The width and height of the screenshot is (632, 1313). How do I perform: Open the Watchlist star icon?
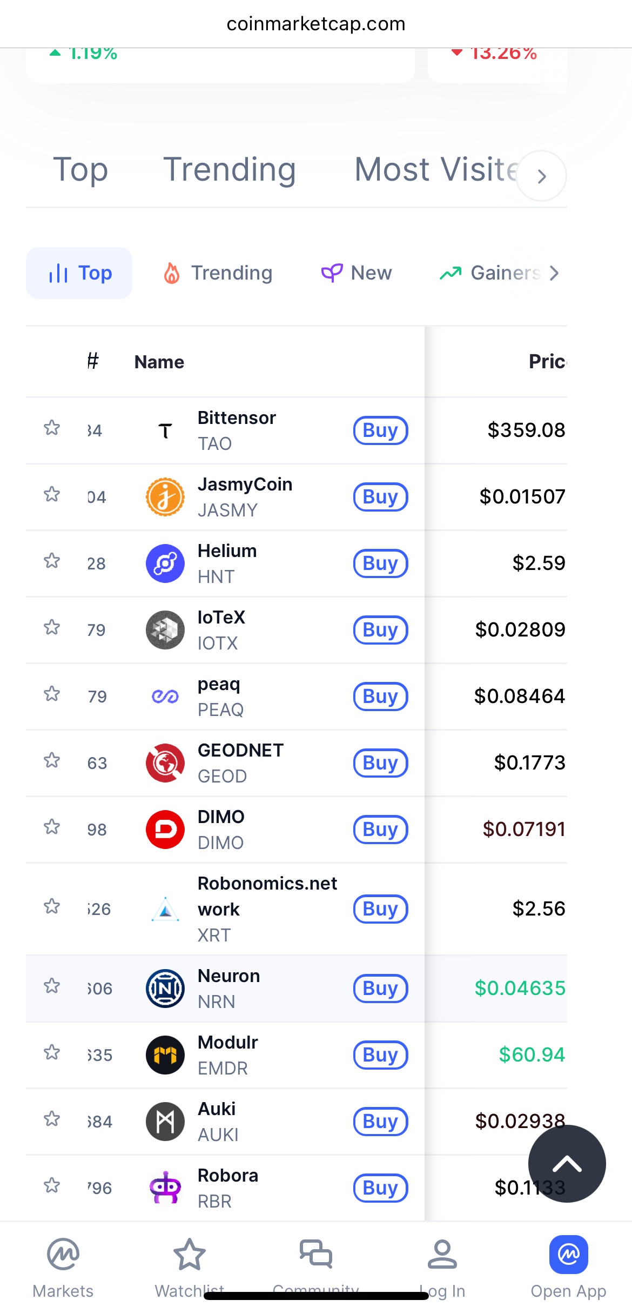click(189, 1254)
